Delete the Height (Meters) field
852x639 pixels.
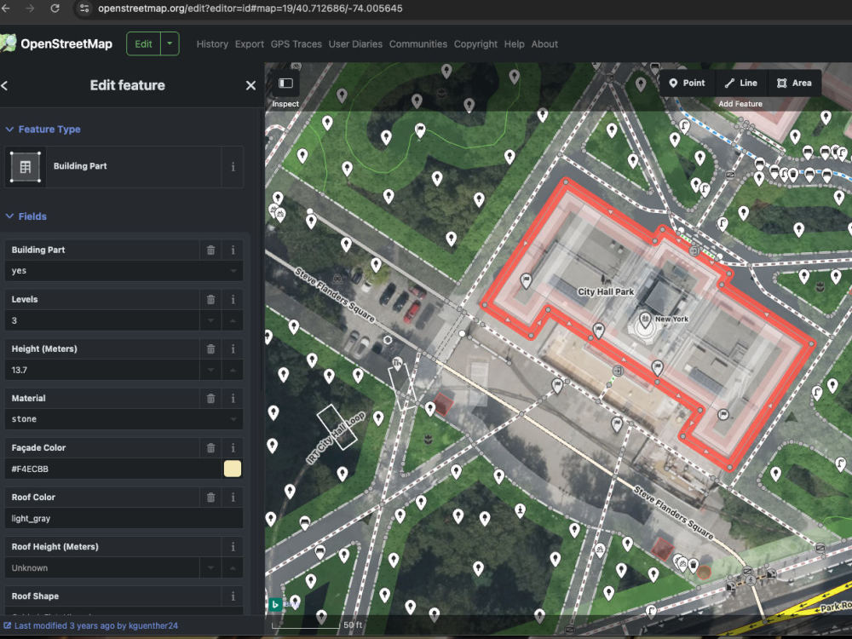tap(210, 348)
